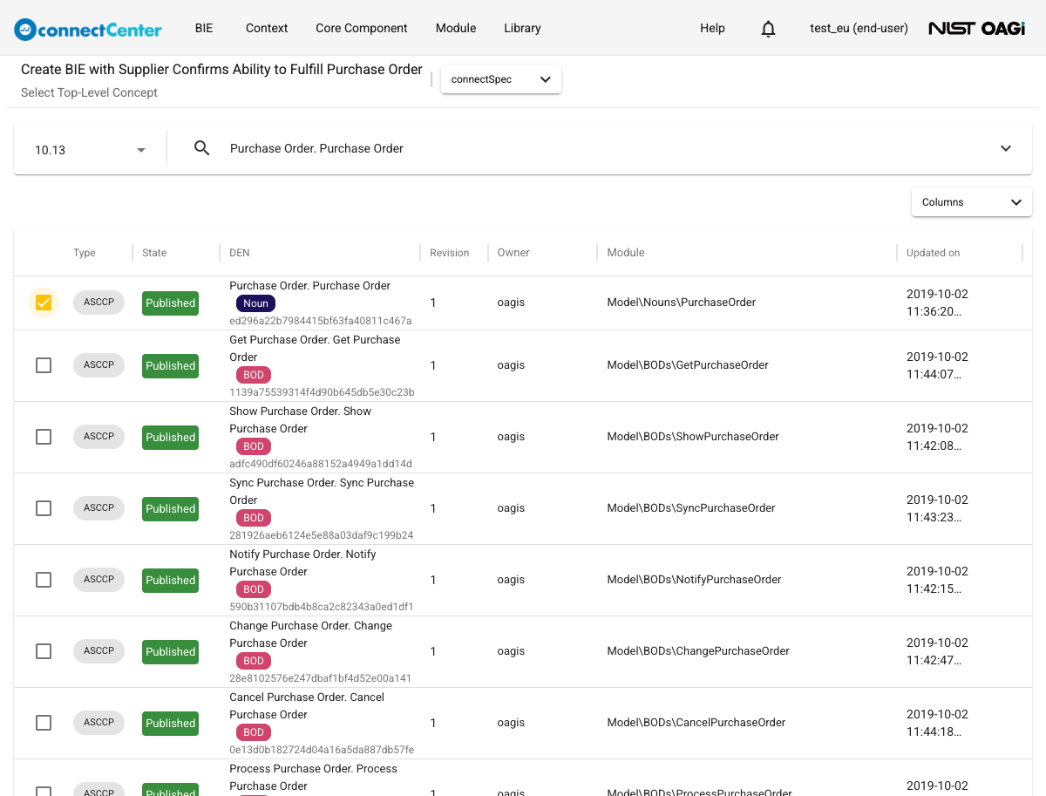Viewport: 1046px width, 796px height.
Task: Check the Cancel Purchase Order row
Action: coord(44,723)
